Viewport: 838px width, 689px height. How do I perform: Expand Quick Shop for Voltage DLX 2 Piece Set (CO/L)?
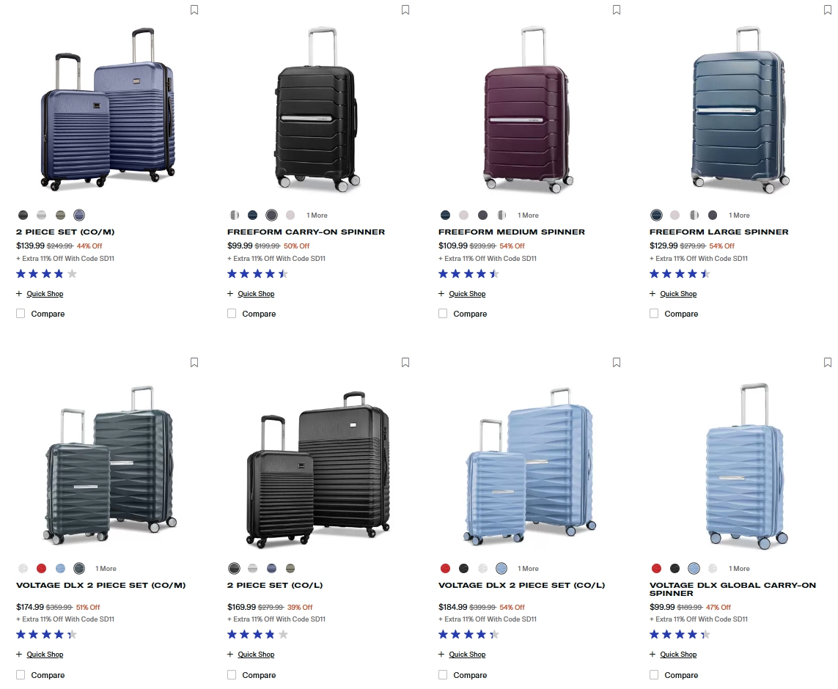[468, 654]
